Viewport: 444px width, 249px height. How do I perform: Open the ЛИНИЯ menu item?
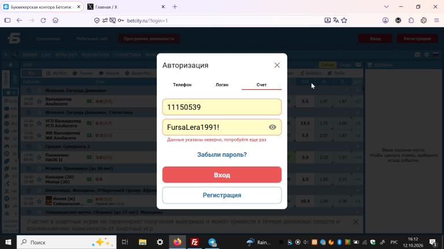(29, 55)
